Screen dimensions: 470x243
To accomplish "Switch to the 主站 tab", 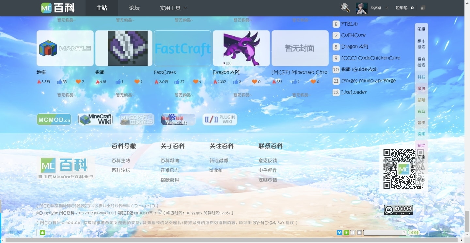I will [x=102, y=8].
